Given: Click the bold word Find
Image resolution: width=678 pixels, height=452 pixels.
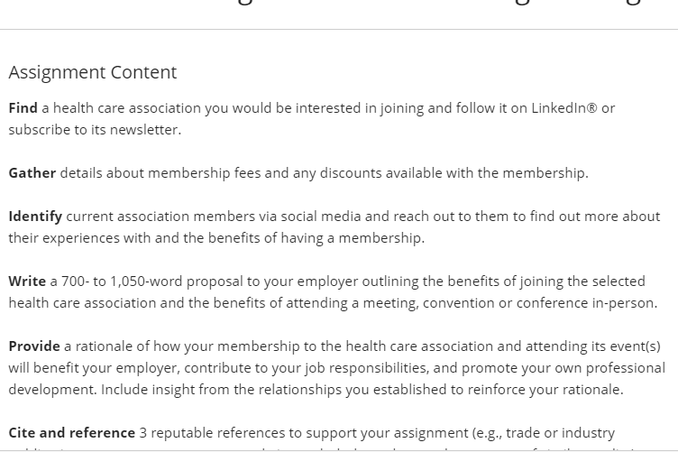Looking at the screenshot, I should pyautogui.click(x=23, y=107).
